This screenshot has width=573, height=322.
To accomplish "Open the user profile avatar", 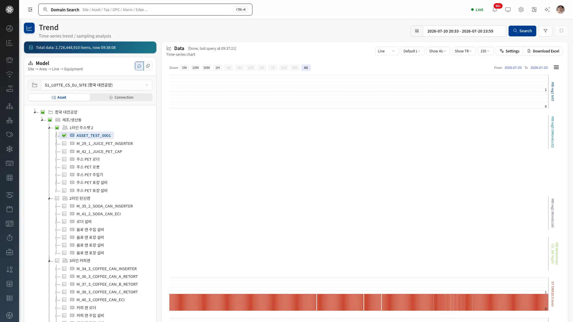I will [x=560, y=10].
